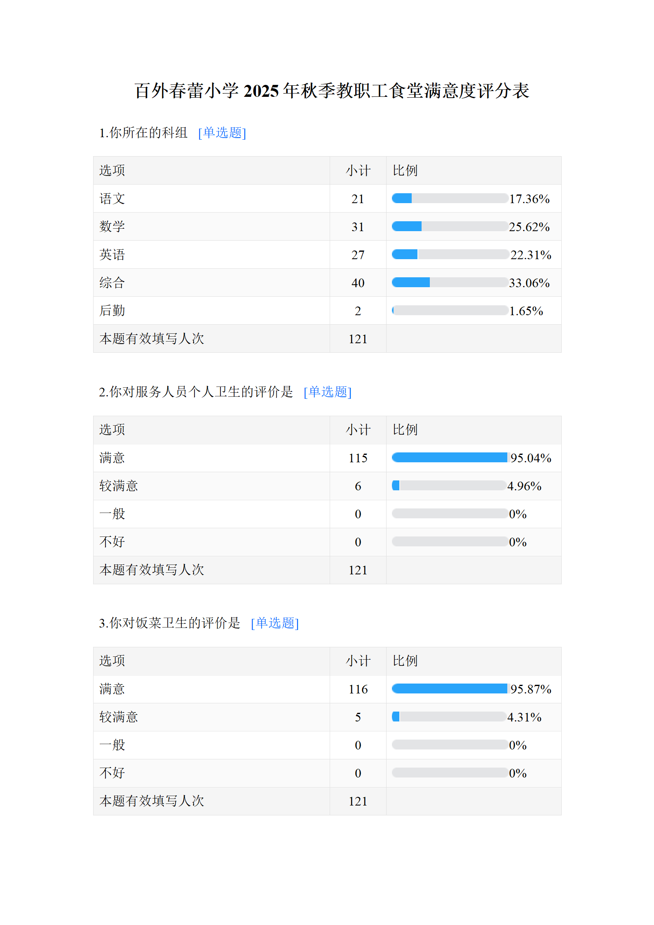Click the 语文 progress bar showing 17.36%
Image resolution: width=654 pixels, height=925 pixels.
pyautogui.click(x=450, y=199)
